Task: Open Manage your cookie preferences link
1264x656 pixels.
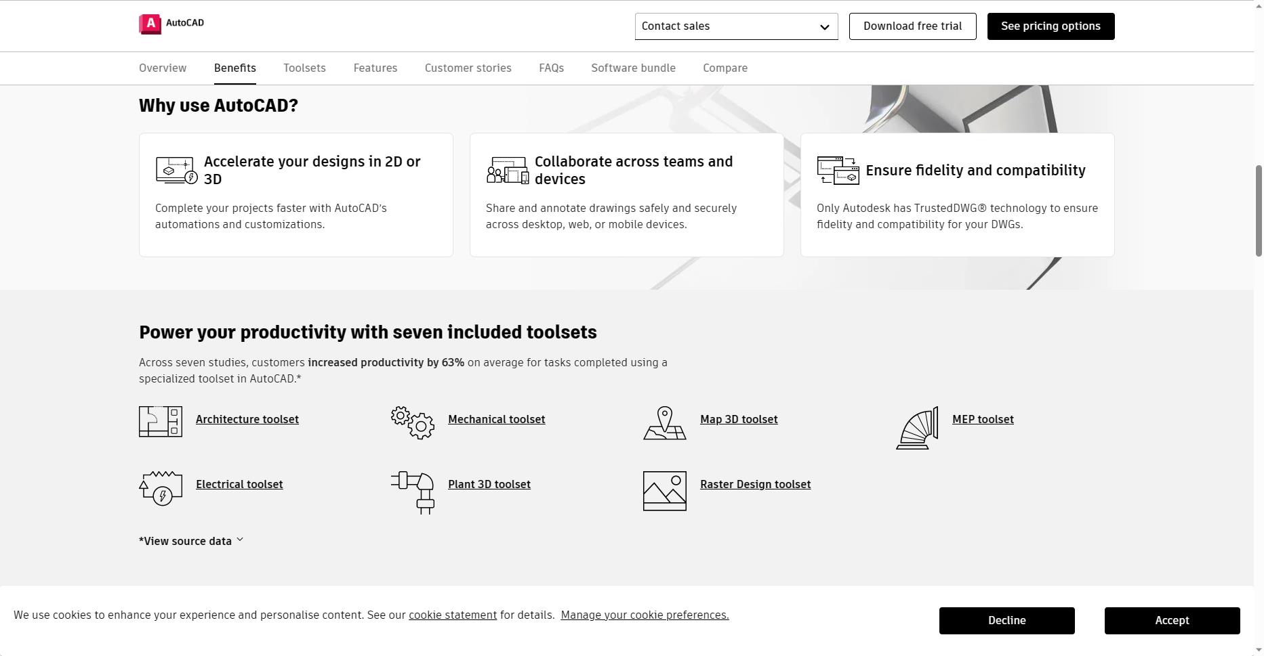Action: [645, 615]
